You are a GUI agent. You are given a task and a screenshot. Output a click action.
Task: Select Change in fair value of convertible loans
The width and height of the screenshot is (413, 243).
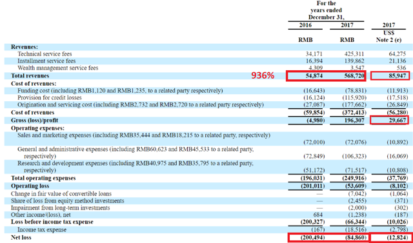point(61,194)
